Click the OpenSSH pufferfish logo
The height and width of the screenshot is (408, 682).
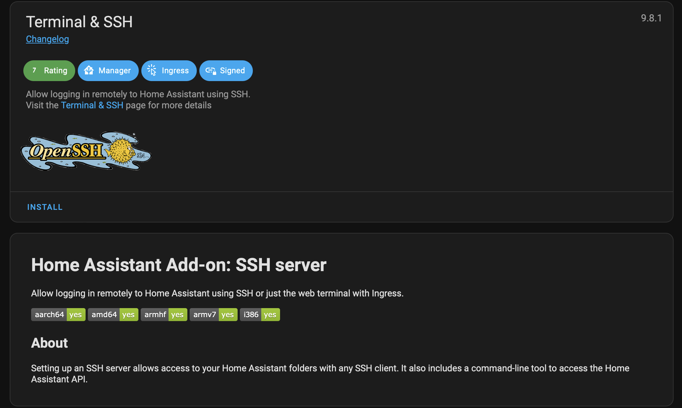(86, 151)
